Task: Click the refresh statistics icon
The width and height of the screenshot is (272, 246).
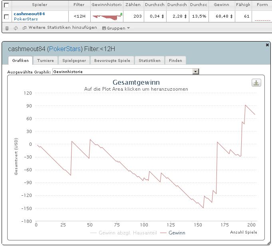Action: point(16,28)
